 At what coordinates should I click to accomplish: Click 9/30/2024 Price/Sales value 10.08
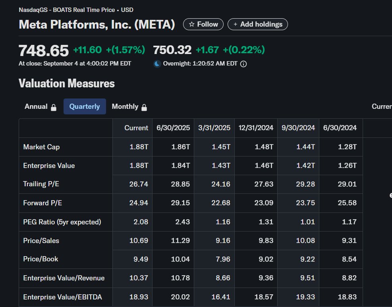pos(305,241)
